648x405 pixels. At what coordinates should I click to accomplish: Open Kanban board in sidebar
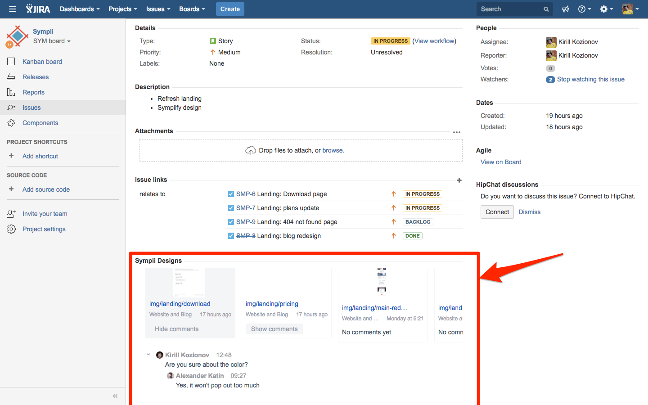(x=42, y=62)
